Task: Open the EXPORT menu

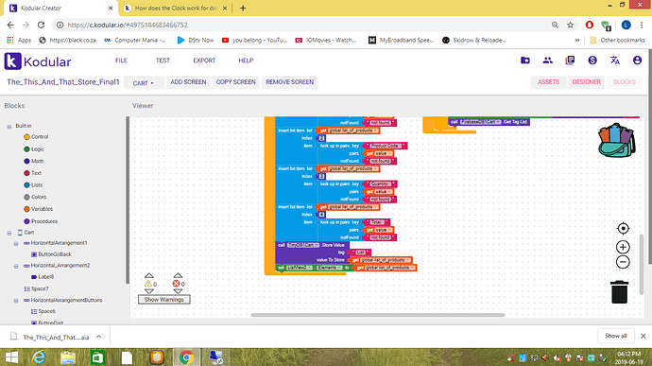Action: (204, 61)
